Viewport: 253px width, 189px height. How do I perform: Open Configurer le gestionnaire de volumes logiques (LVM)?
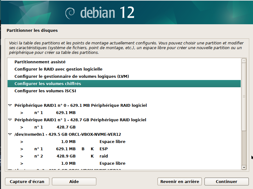click(124, 77)
